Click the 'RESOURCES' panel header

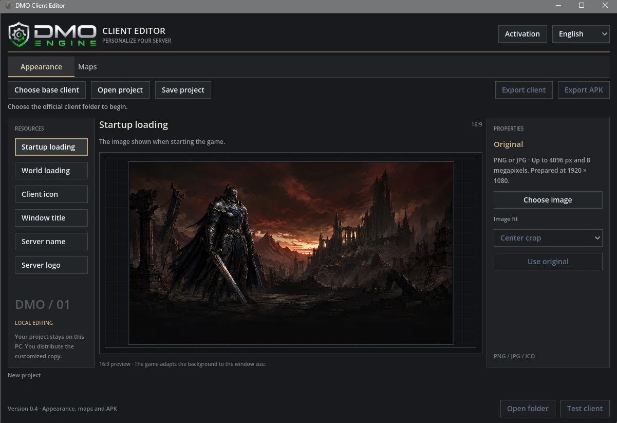29,128
